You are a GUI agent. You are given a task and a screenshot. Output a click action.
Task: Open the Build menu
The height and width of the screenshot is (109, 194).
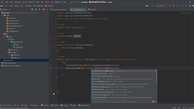tap(38, 2)
